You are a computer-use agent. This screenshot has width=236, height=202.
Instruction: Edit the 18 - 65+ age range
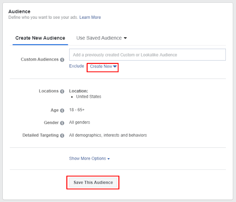coord(77,110)
